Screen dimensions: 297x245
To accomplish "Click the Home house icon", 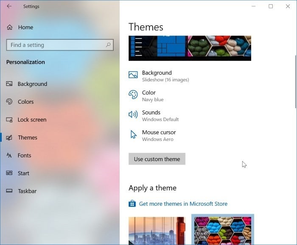I will point(10,28).
